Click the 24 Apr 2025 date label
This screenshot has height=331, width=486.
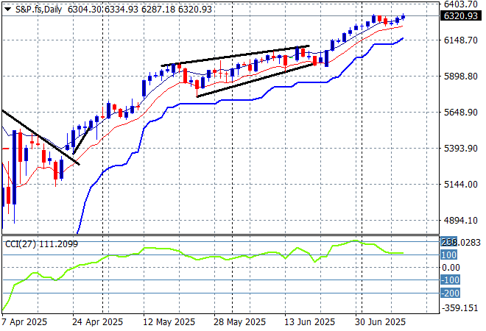click(97, 322)
